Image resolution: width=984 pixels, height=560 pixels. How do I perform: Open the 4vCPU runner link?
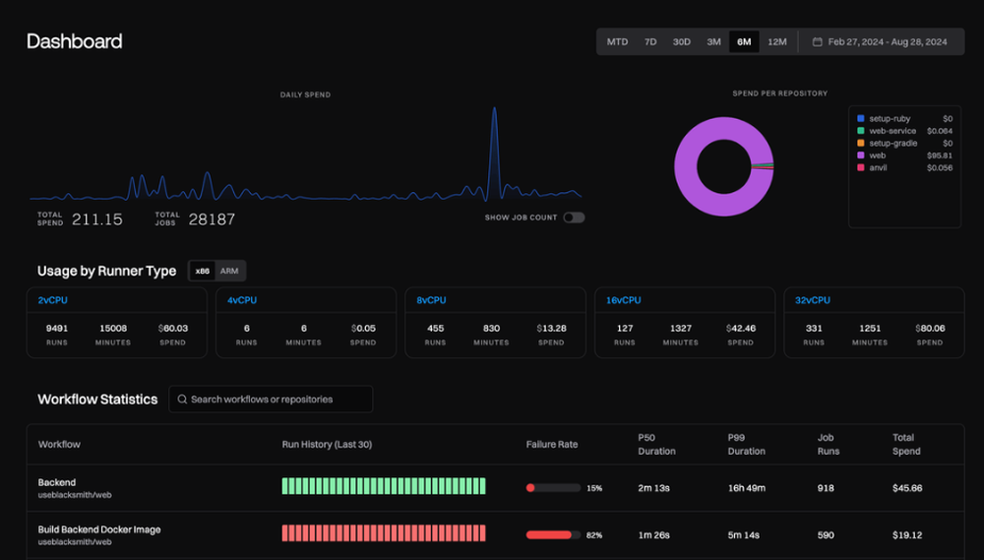242,300
